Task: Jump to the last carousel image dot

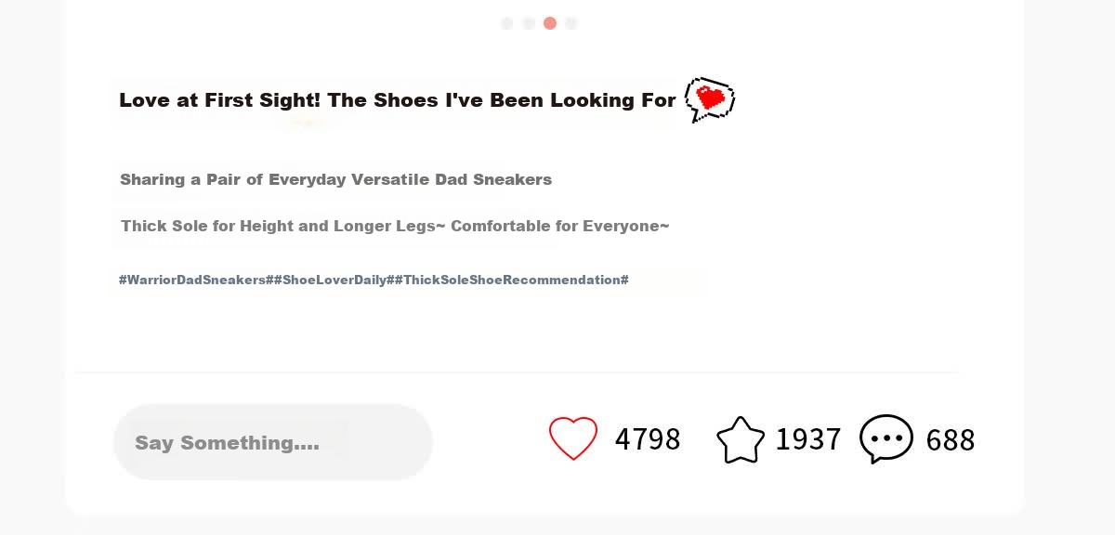Action: pyautogui.click(x=571, y=23)
